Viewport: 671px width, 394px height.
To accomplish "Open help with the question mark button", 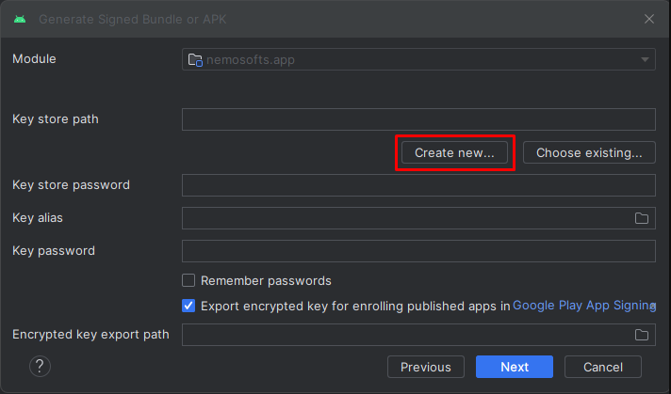I will click(40, 366).
